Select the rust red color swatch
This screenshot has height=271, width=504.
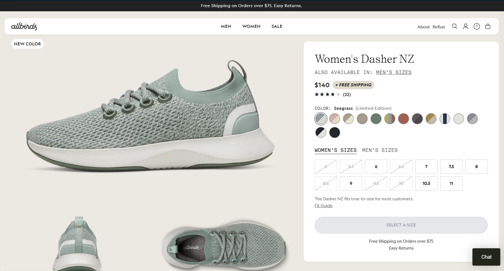403,119
